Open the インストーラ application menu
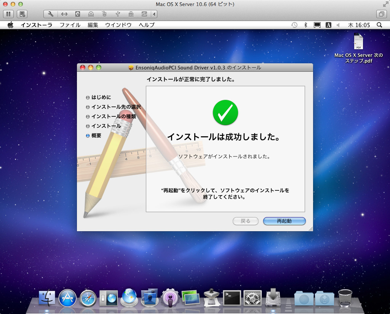The width and height of the screenshot is (390, 314). pos(36,25)
